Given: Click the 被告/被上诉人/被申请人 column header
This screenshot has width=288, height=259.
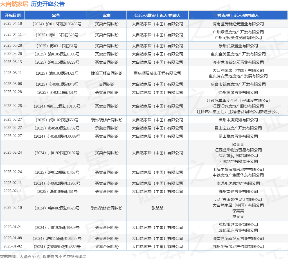Looking at the screenshot, I should [x=238, y=15].
